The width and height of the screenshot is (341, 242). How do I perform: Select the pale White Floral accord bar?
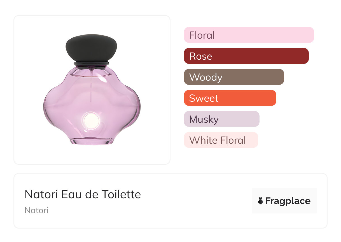pos(221,140)
